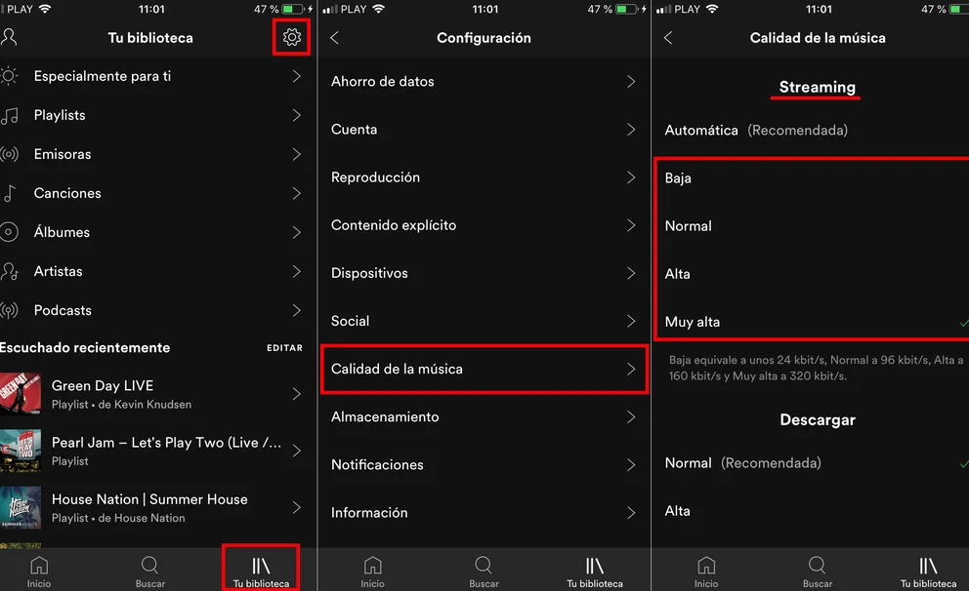This screenshot has width=969, height=591.
Task: Open Calidad de la música settings
Action: (x=484, y=369)
